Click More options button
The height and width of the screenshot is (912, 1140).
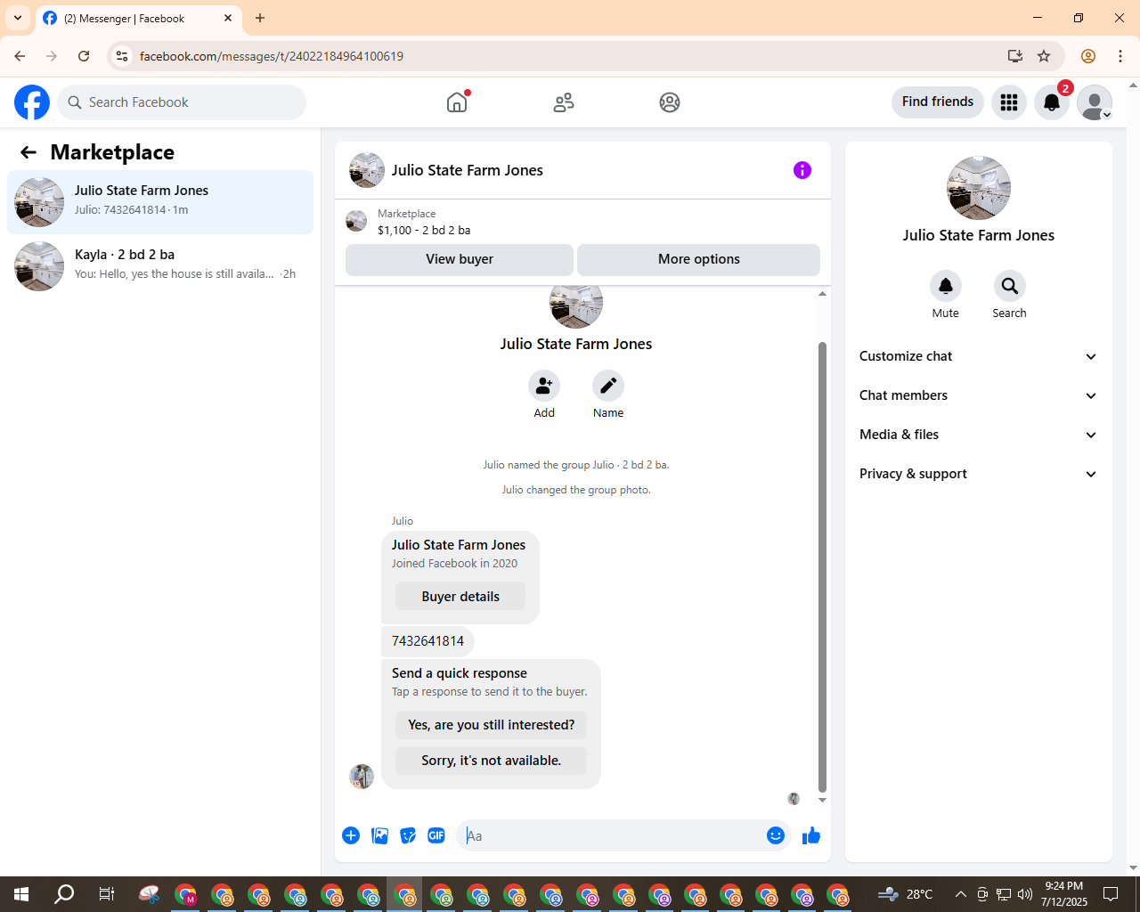pos(698,259)
